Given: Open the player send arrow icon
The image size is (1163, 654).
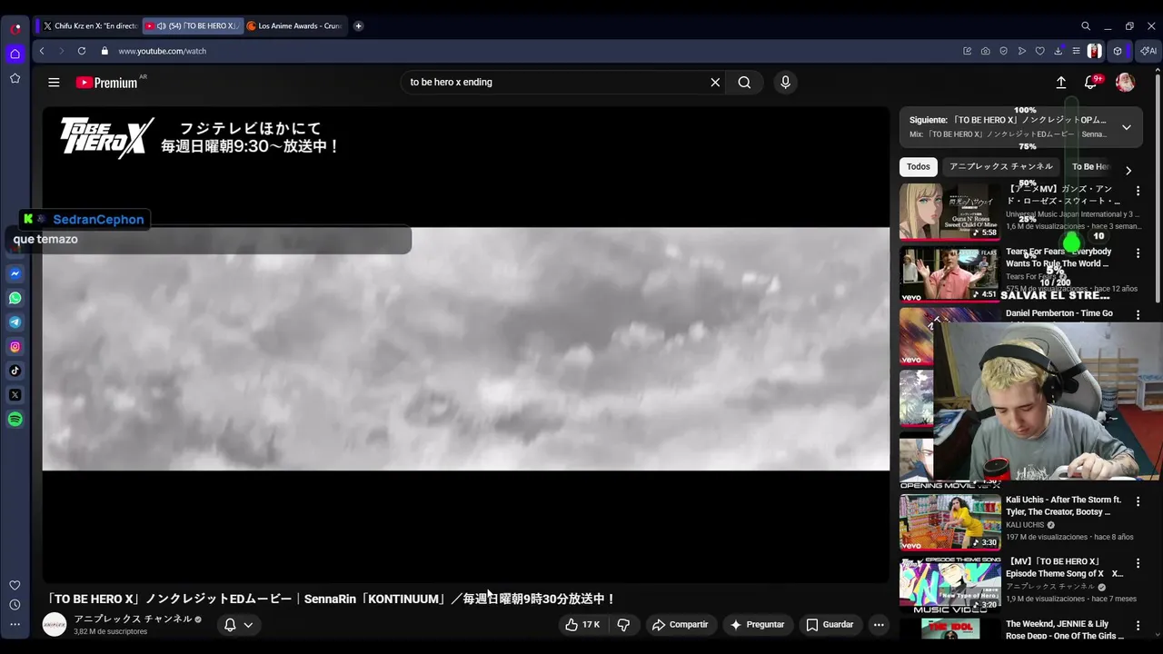Looking at the screenshot, I should coord(1022,51).
